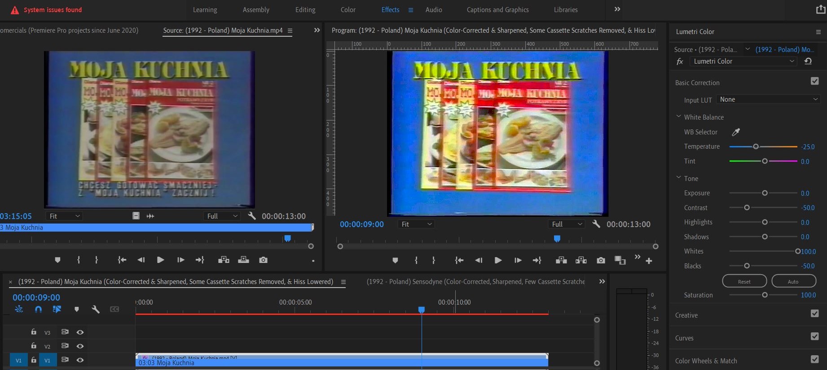Collapse the White Balance section
Image resolution: width=827 pixels, height=370 pixels.
pyautogui.click(x=679, y=116)
